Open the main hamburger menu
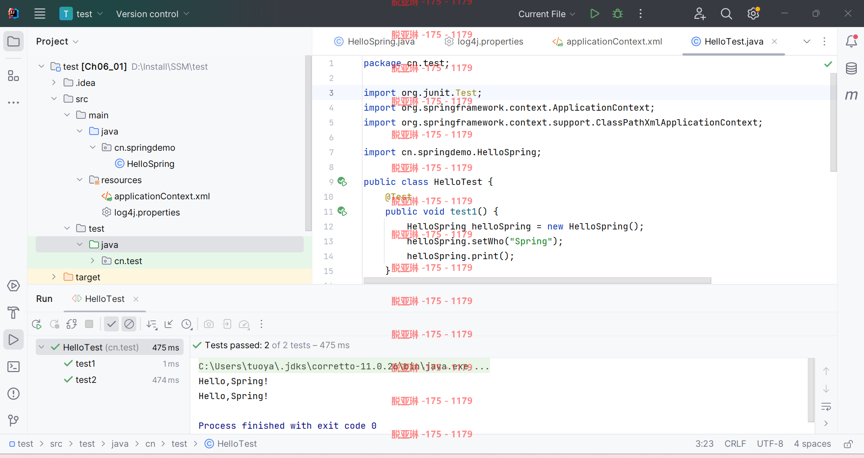This screenshot has width=864, height=458. [x=40, y=13]
